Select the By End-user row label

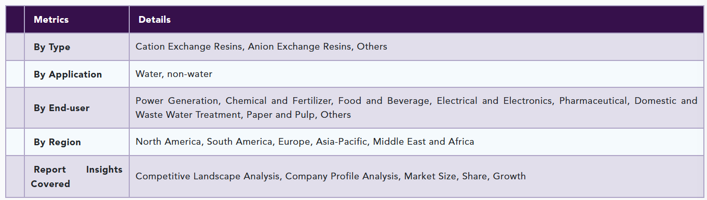click(x=61, y=108)
